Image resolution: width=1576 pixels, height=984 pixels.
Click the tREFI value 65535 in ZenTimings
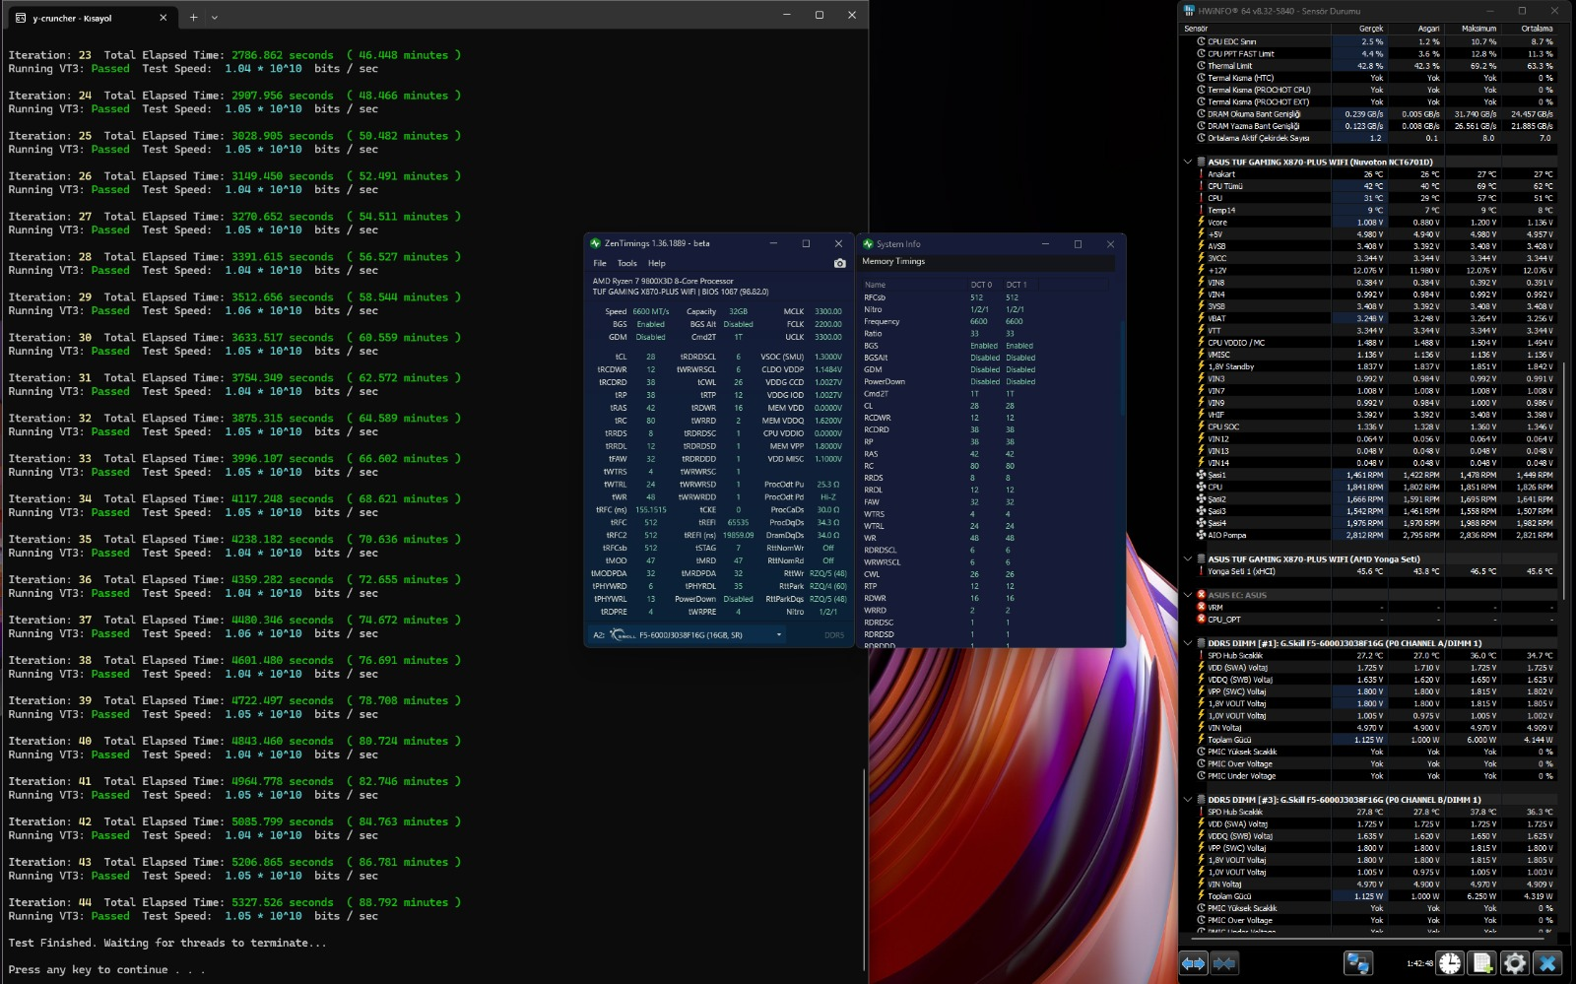click(x=738, y=523)
